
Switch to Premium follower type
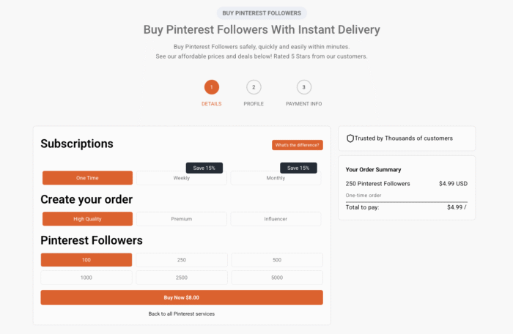coord(182,219)
